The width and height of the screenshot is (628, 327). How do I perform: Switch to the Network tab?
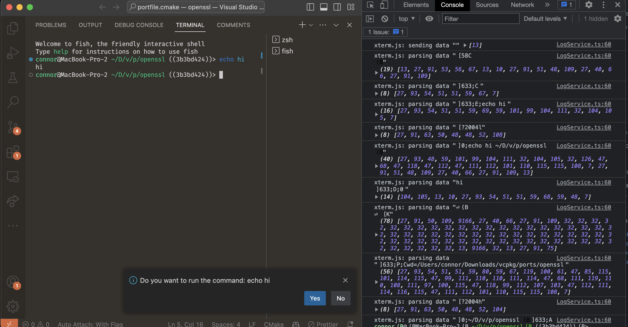click(x=522, y=5)
